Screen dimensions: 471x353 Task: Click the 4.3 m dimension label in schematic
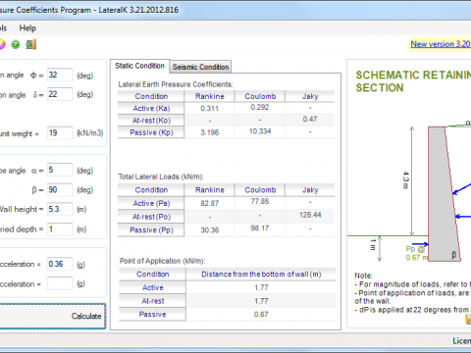click(x=405, y=180)
